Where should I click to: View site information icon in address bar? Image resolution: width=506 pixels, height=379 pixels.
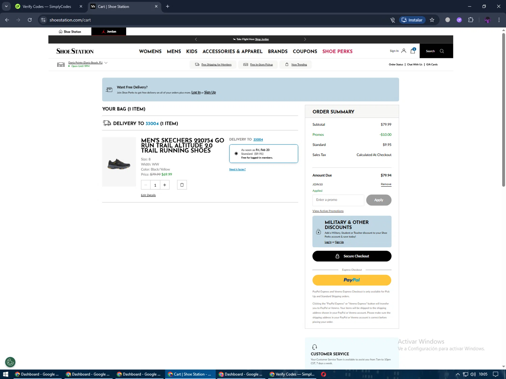point(43,20)
